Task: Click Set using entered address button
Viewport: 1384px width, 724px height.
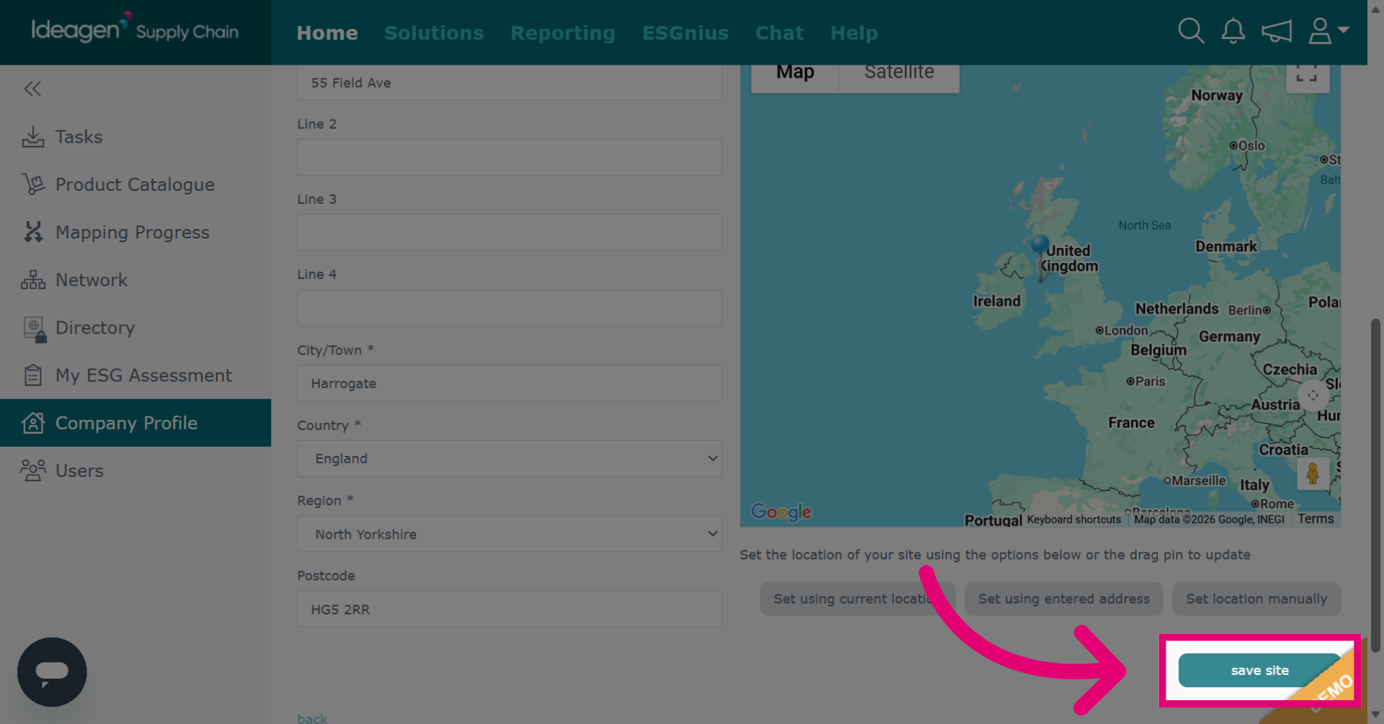Action: [x=1064, y=599]
